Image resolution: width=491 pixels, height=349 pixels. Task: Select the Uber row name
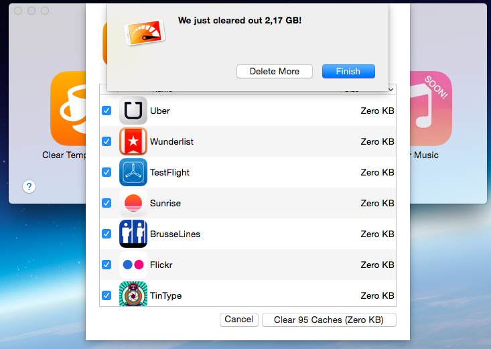160,111
